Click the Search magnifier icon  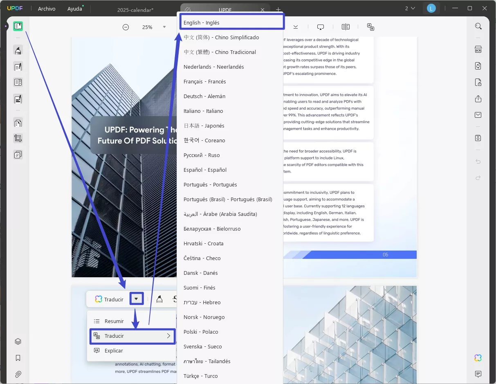click(x=478, y=26)
